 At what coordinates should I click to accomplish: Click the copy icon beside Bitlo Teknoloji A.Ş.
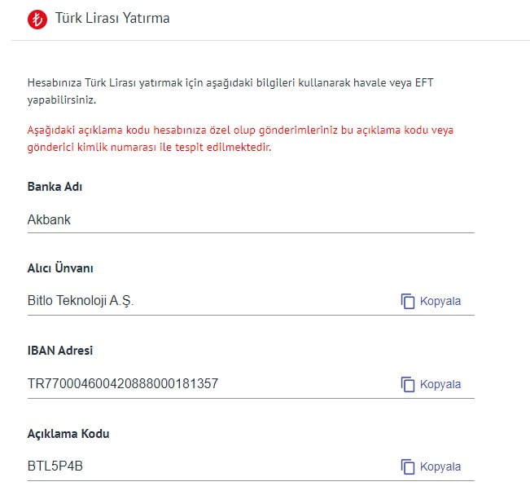[x=408, y=301]
